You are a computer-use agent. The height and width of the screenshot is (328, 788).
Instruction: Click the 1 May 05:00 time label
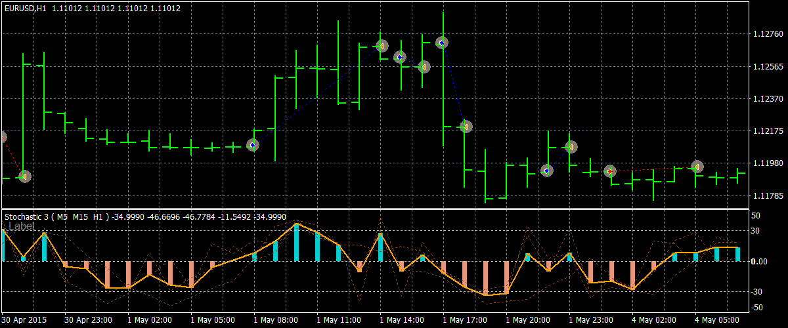[213, 320]
